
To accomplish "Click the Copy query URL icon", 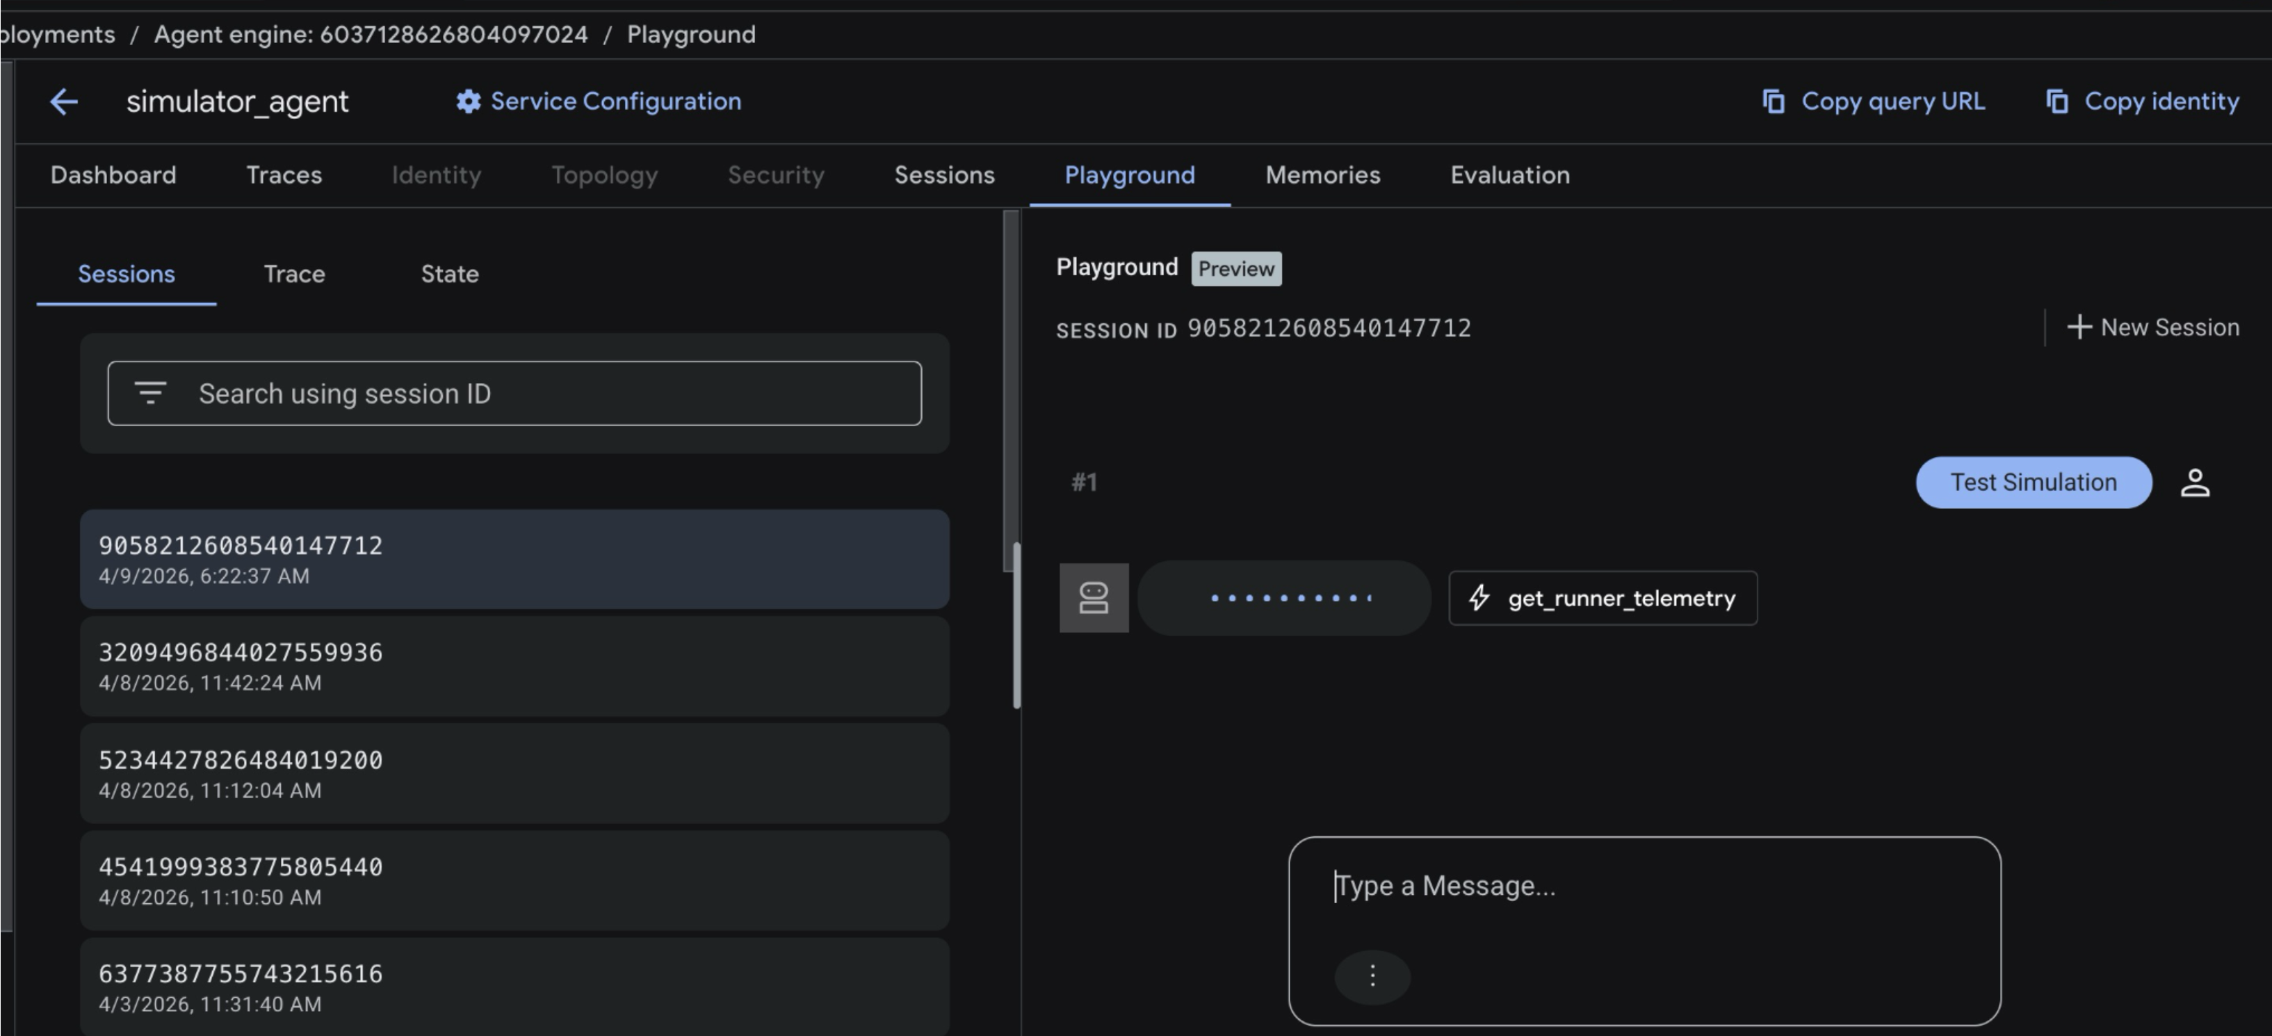I will pos(1773,102).
